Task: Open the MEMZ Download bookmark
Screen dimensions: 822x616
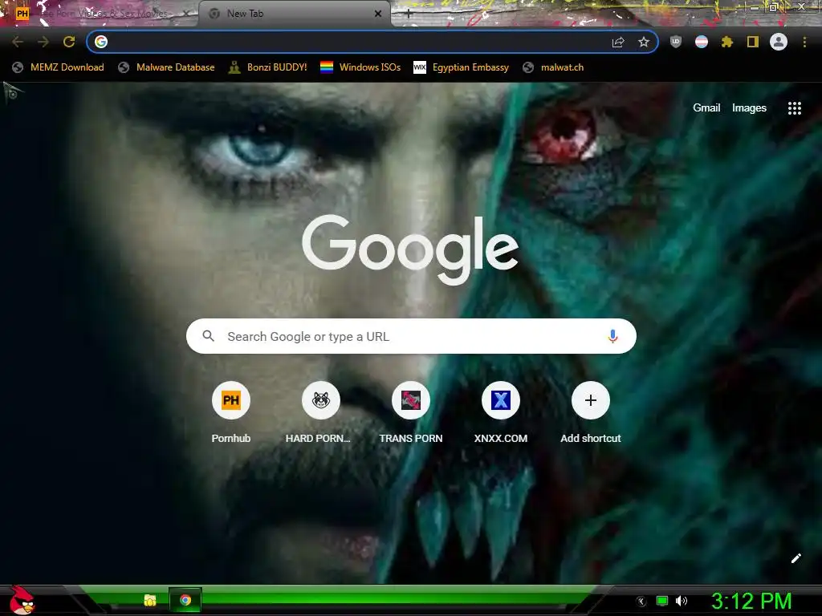Action: pos(58,67)
